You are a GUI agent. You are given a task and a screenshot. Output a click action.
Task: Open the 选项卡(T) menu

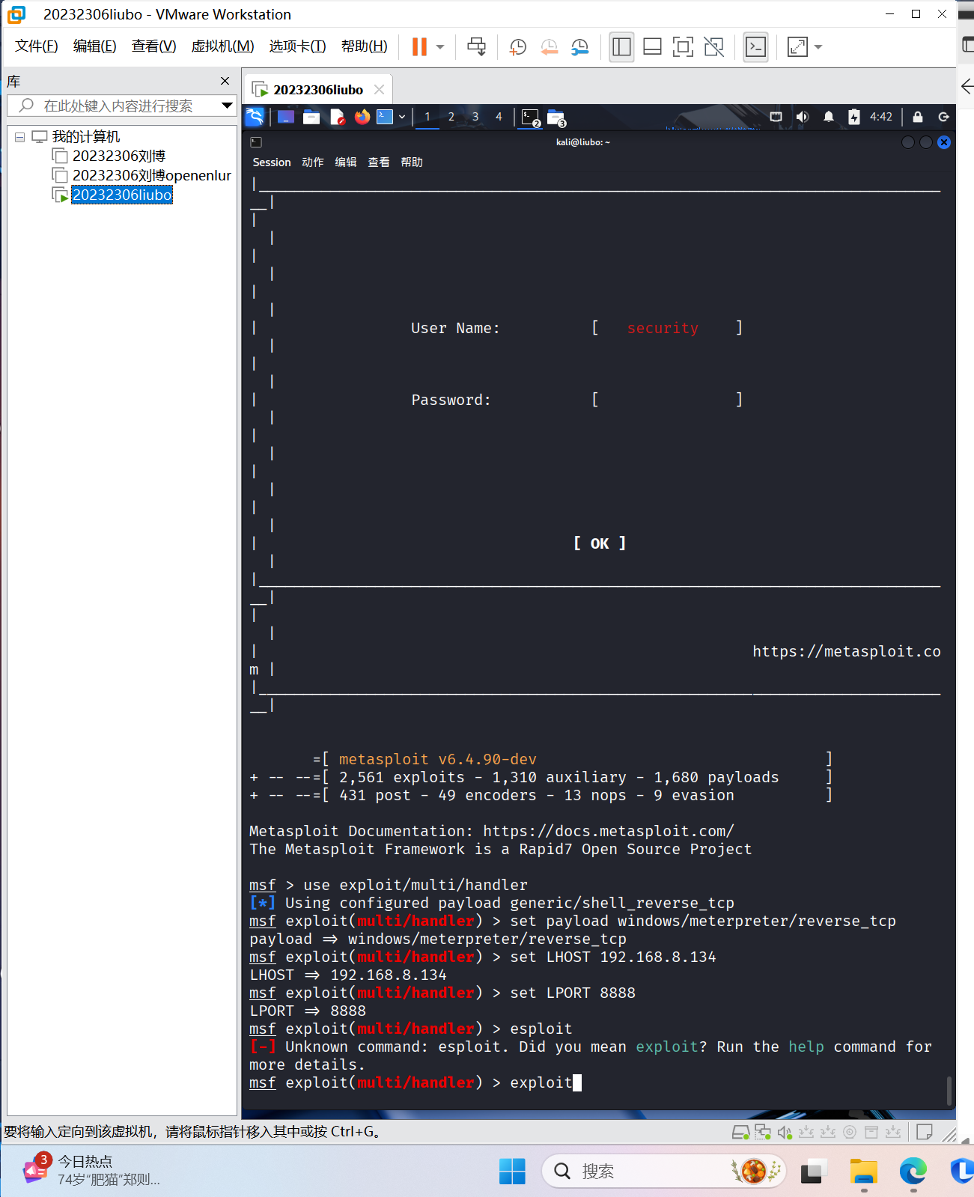(297, 46)
